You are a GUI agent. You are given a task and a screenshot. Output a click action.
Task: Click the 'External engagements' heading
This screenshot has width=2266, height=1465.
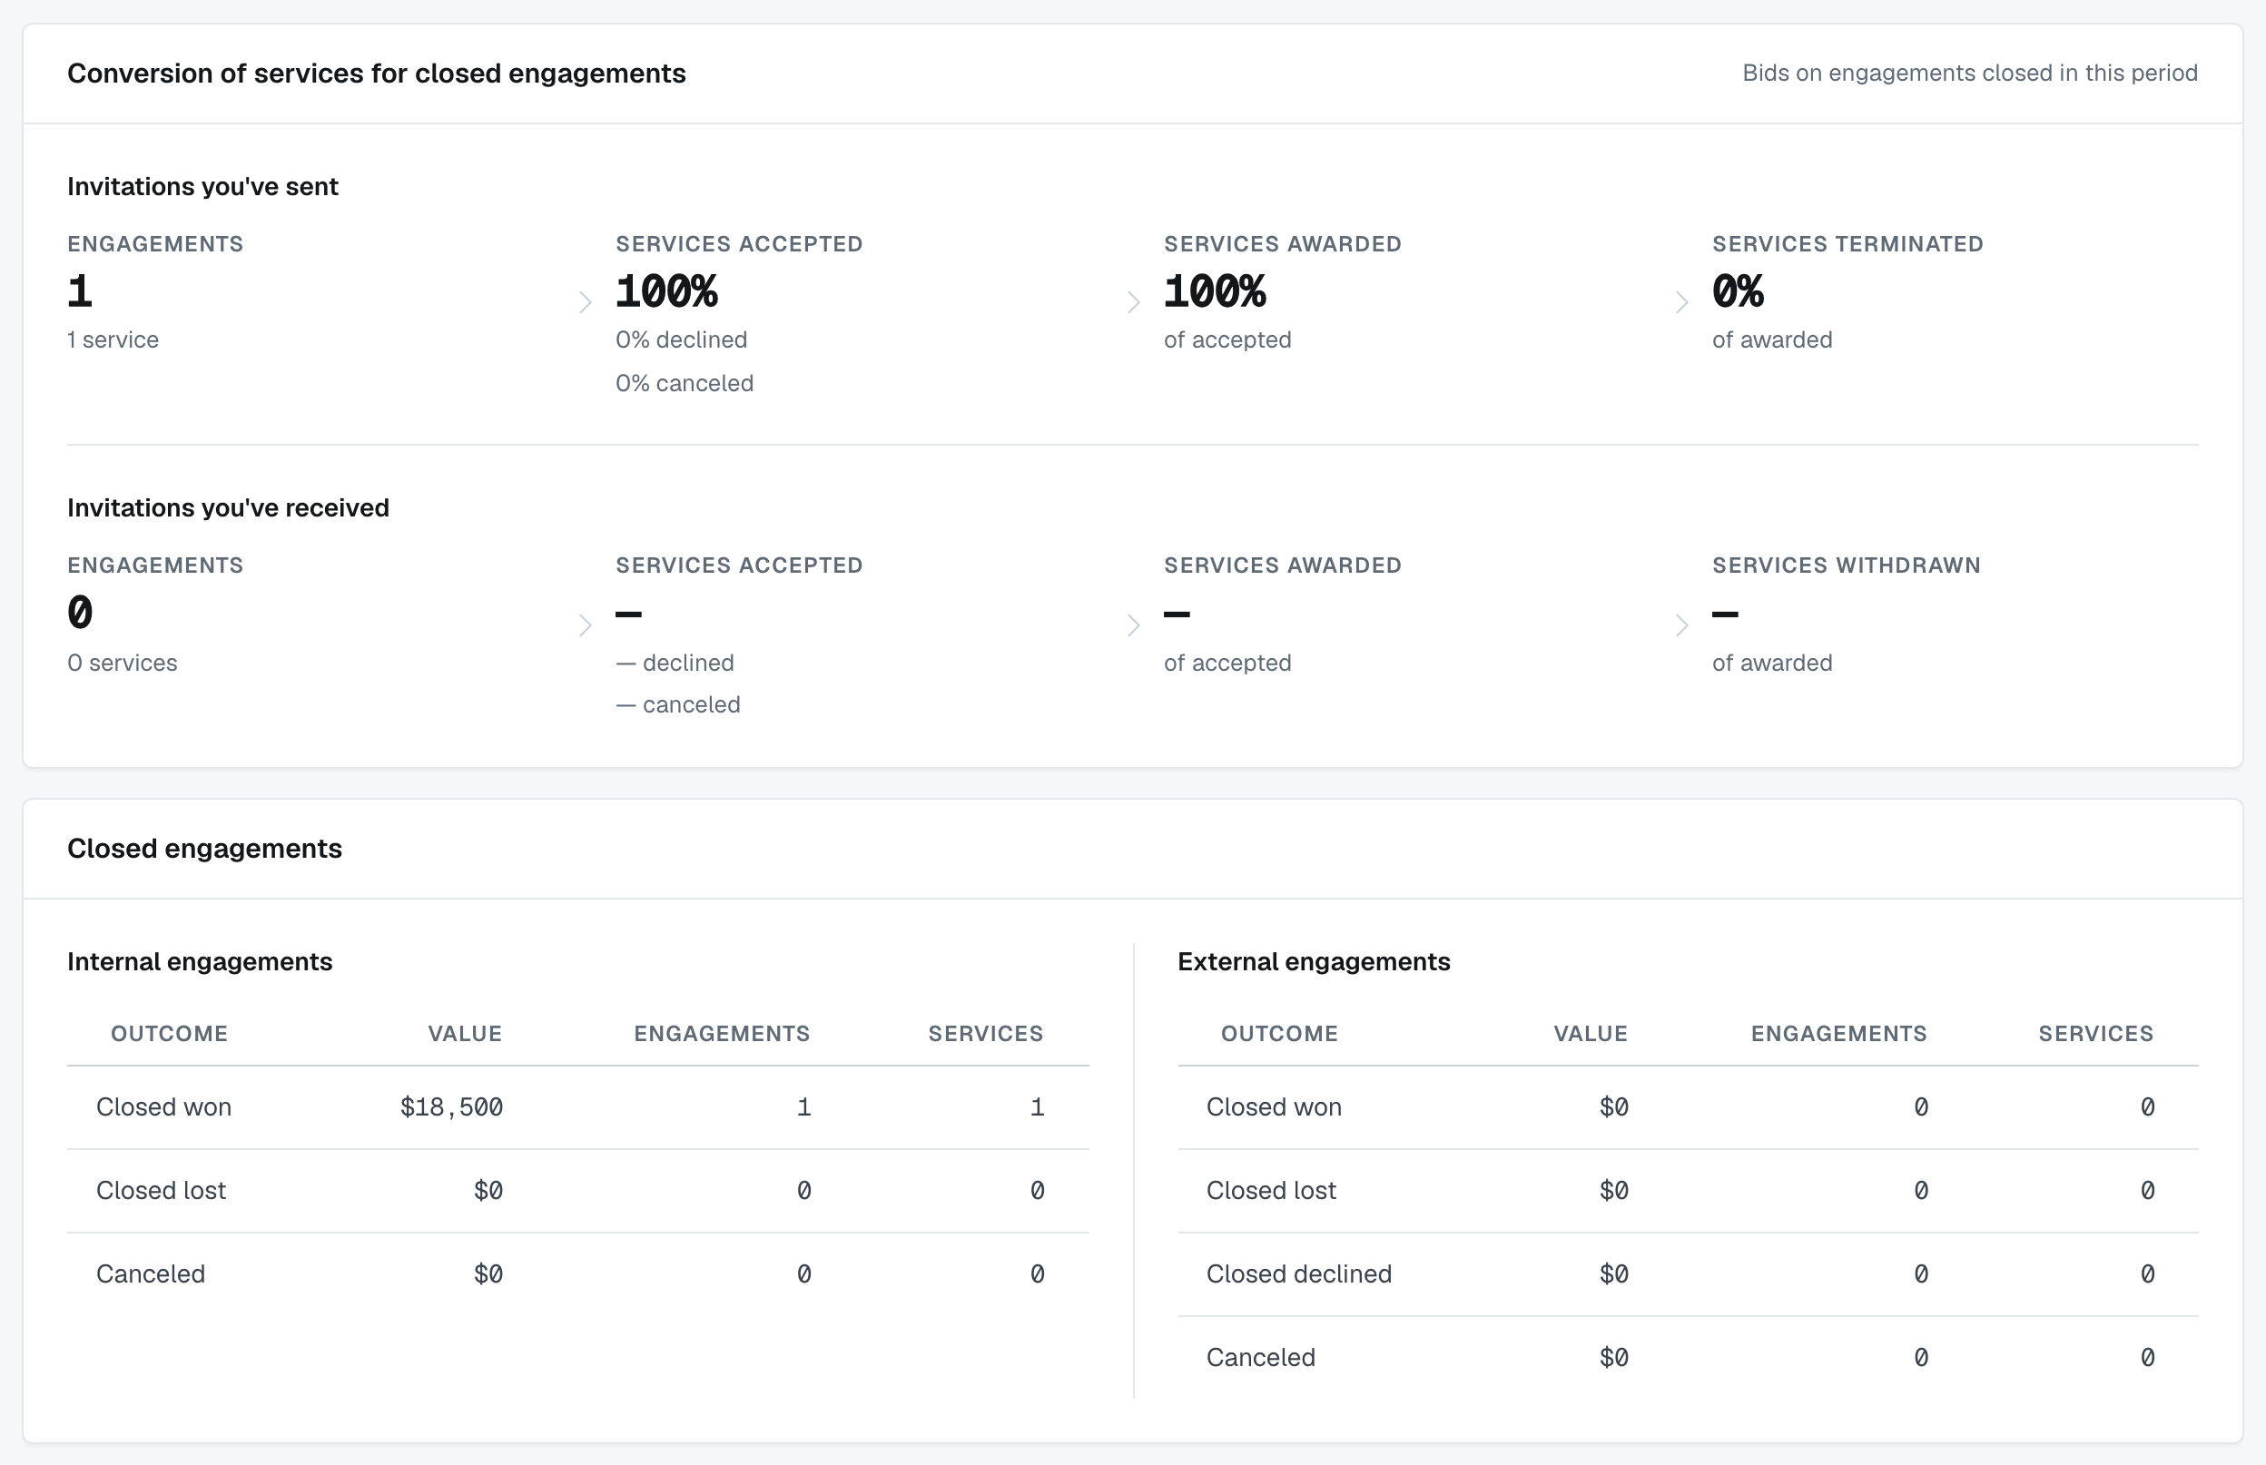click(x=1314, y=962)
